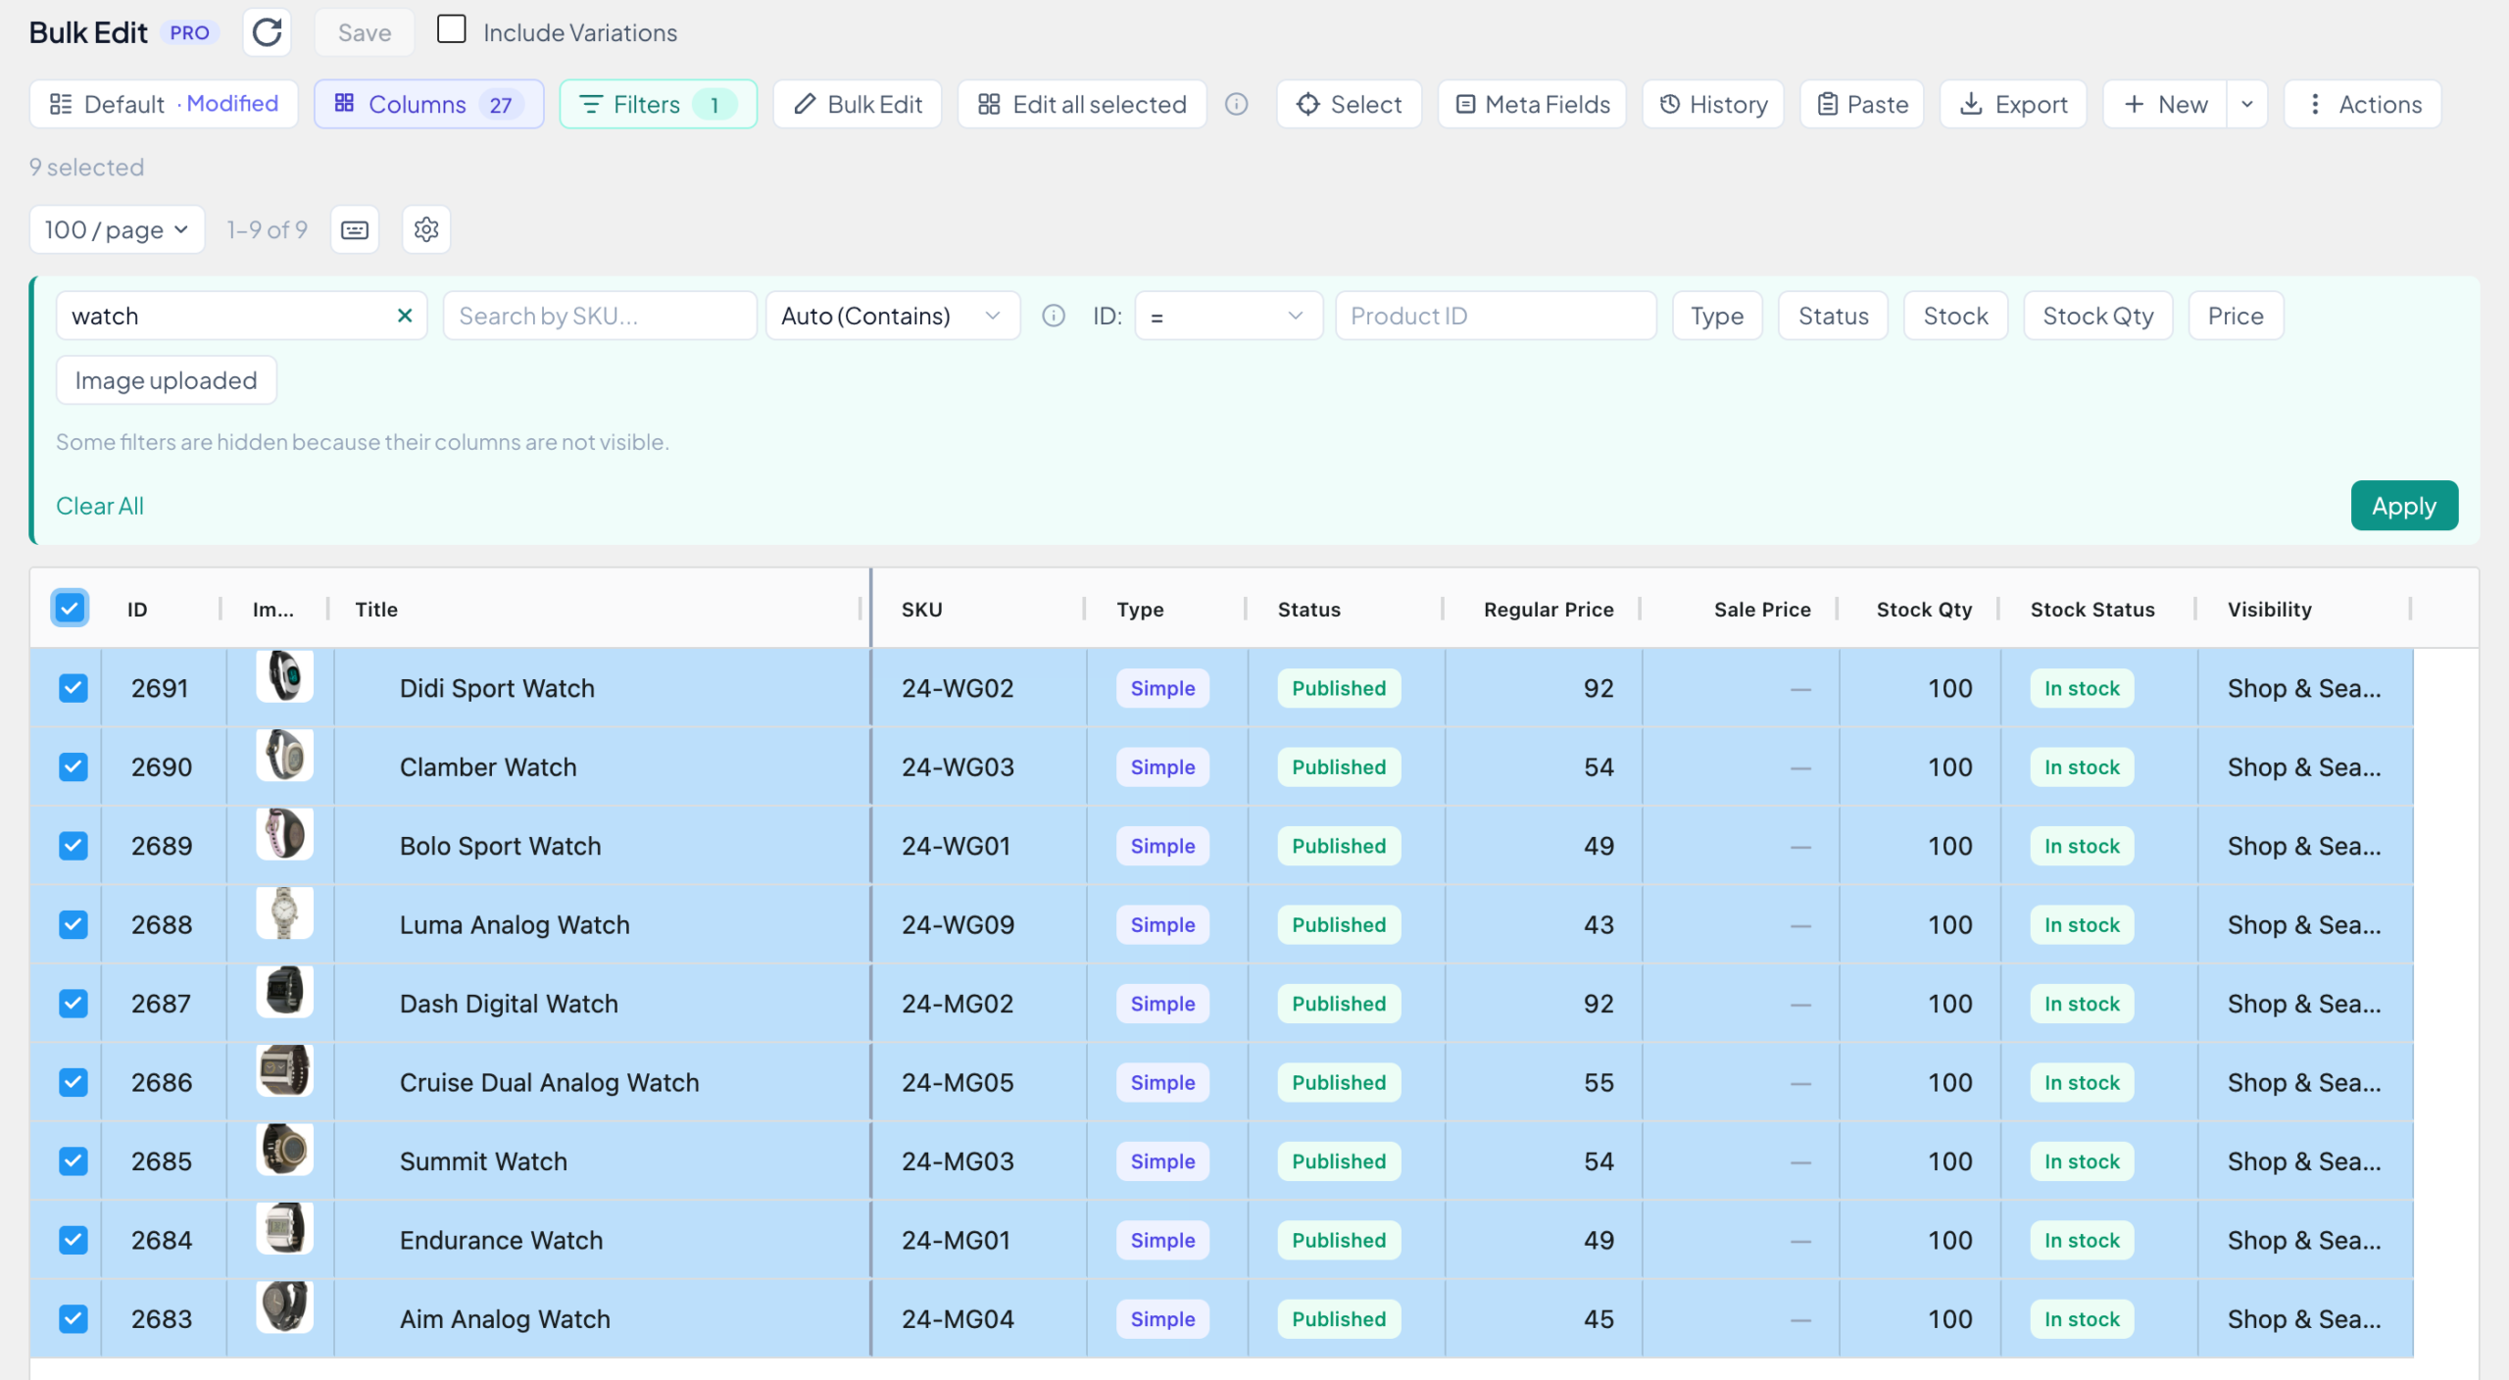The height and width of the screenshot is (1380, 2509).
Task: Click the Product ID input field
Action: 1496,316
